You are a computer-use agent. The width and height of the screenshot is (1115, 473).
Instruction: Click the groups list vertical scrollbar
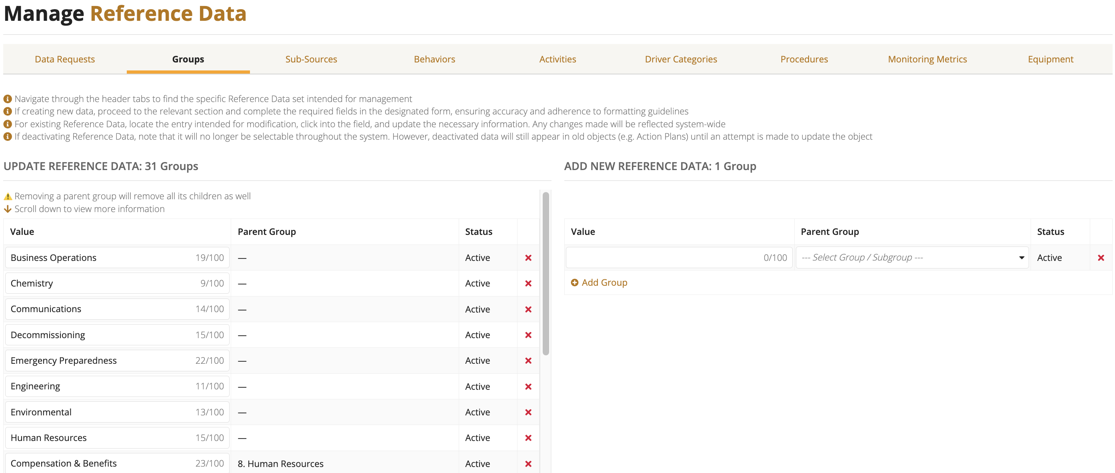pyautogui.click(x=546, y=274)
